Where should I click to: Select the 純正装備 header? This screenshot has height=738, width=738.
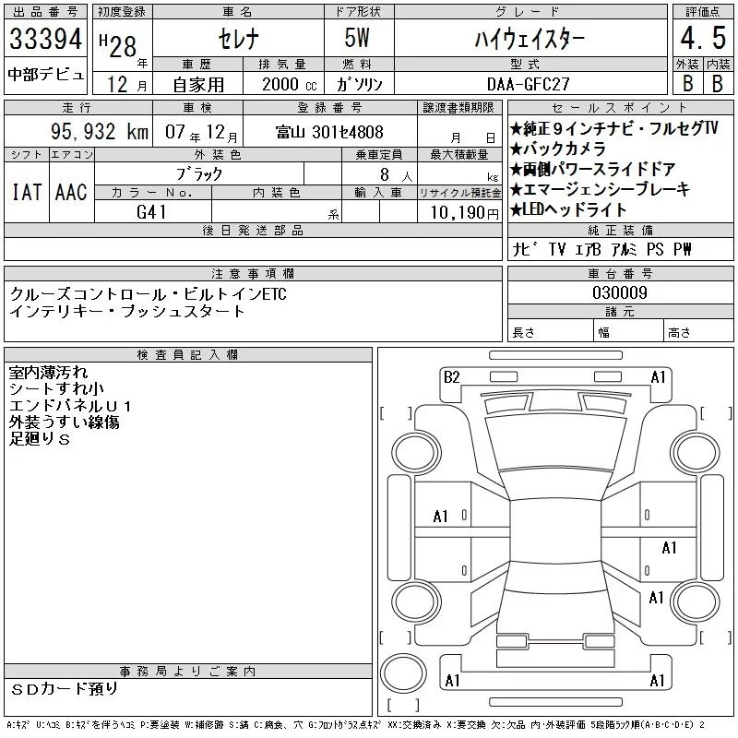pyautogui.click(x=620, y=230)
